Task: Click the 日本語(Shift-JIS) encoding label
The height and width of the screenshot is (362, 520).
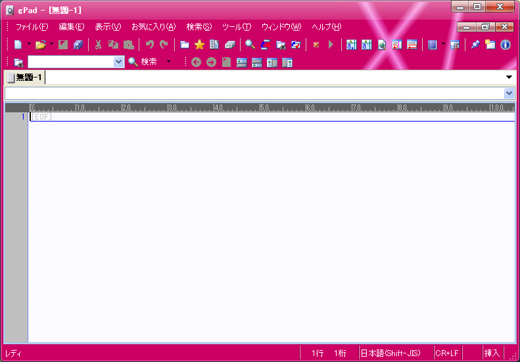Action: (x=390, y=353)
